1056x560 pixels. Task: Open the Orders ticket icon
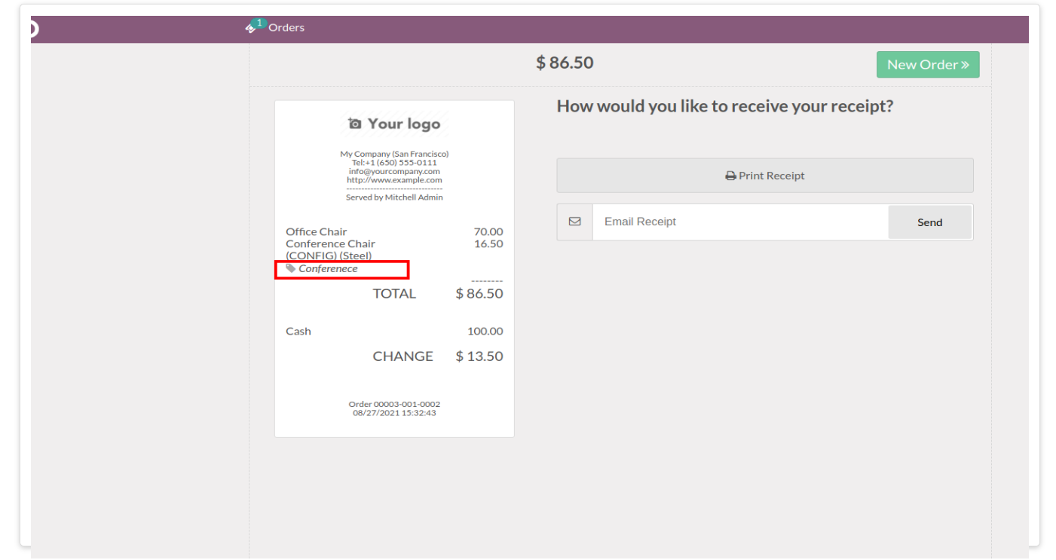pyautogui.click(x=250, y=29)
